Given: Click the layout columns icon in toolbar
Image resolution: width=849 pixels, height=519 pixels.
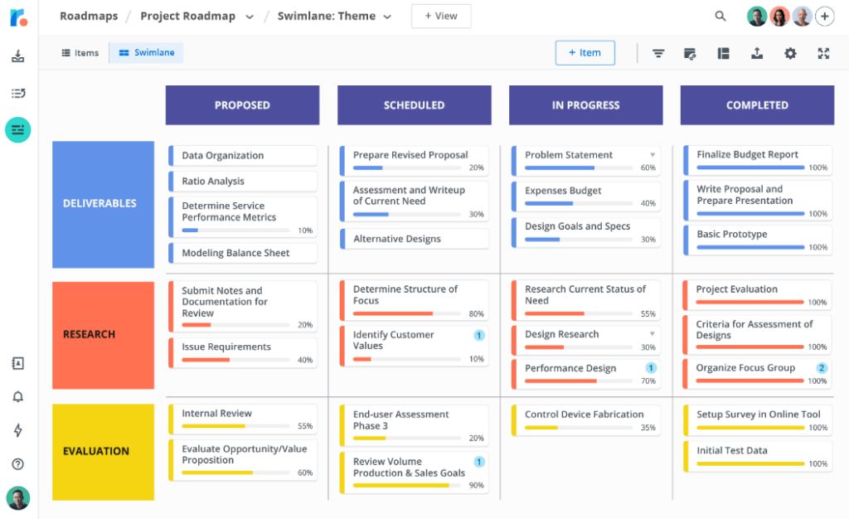Looking at the screenshot, I should pyautogui.click(x=724, y=53).
